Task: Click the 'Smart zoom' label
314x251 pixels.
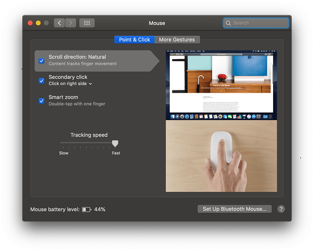Action: point(63,97)
